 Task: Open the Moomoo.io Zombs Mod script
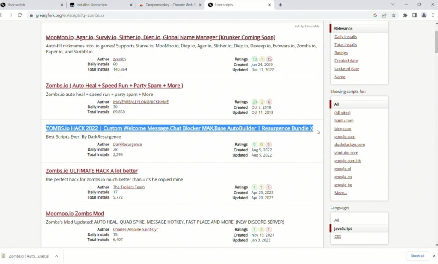pos(75,214)
